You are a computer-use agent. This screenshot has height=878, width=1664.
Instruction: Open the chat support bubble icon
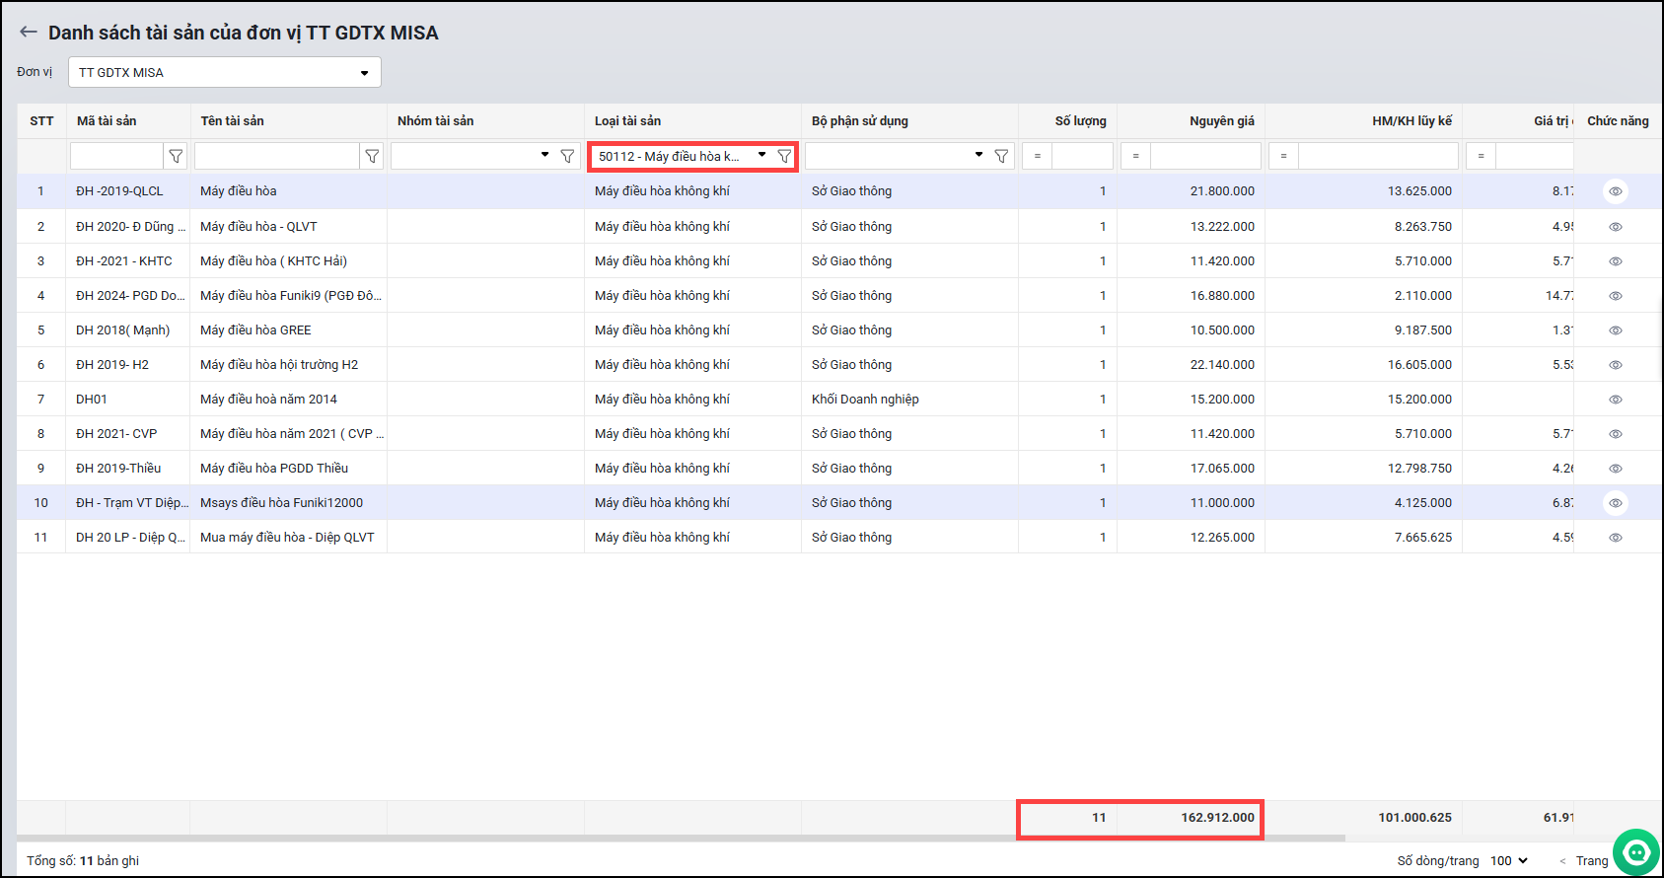(1636, 852)
